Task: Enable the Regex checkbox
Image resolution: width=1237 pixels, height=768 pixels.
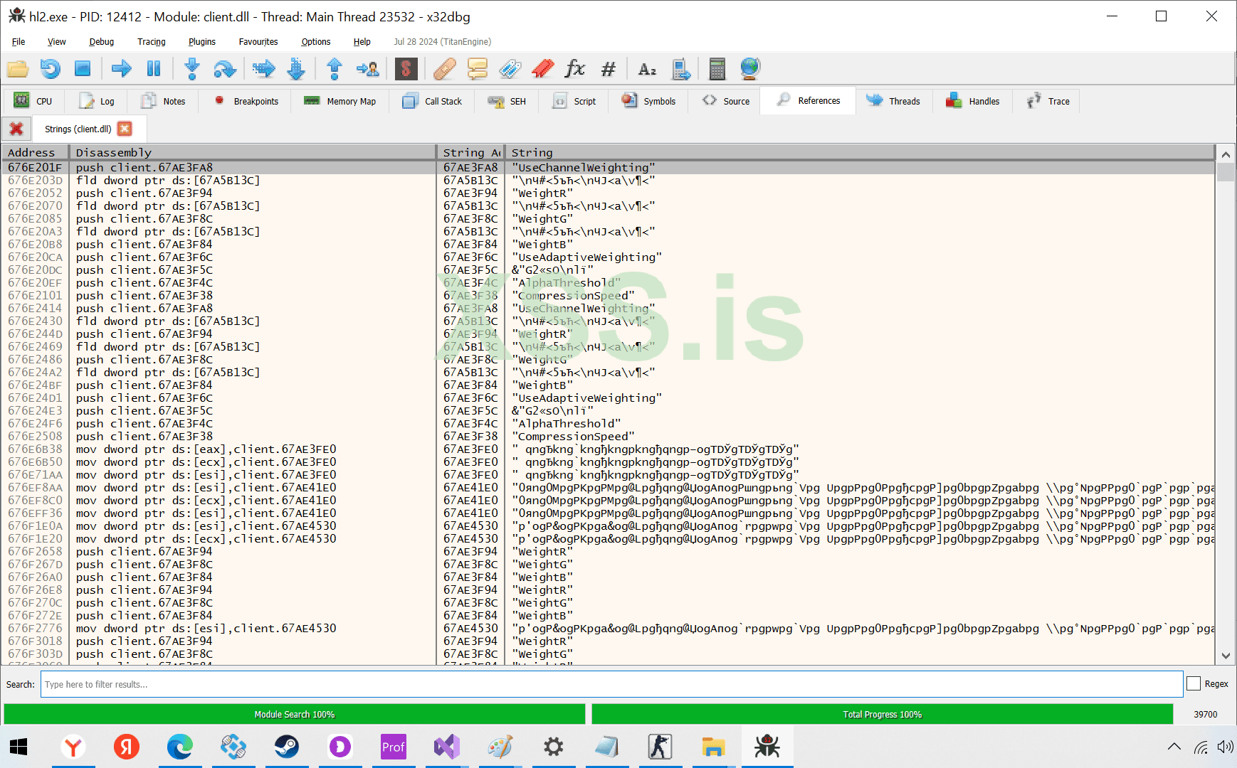Action: tap(1194, 683)
